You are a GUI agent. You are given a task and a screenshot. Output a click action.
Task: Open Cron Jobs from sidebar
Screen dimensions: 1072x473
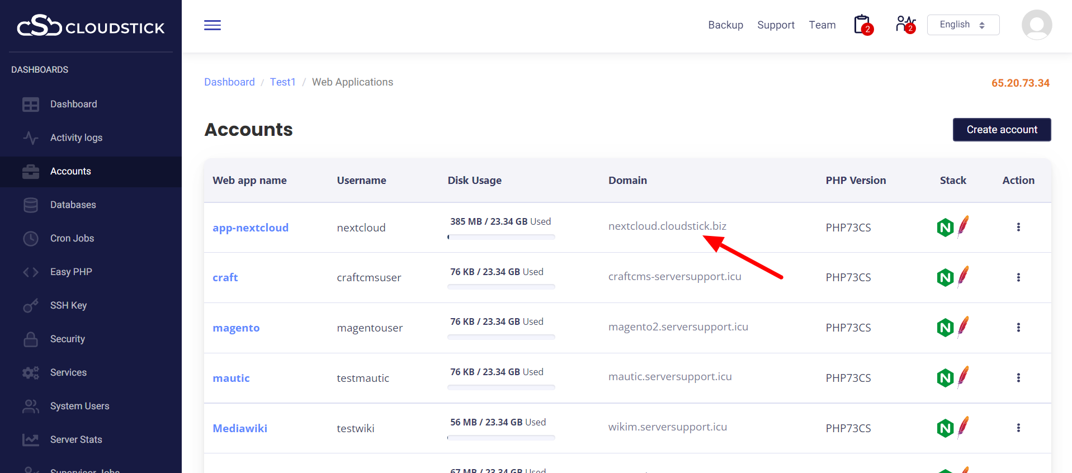tap(72, 238)
